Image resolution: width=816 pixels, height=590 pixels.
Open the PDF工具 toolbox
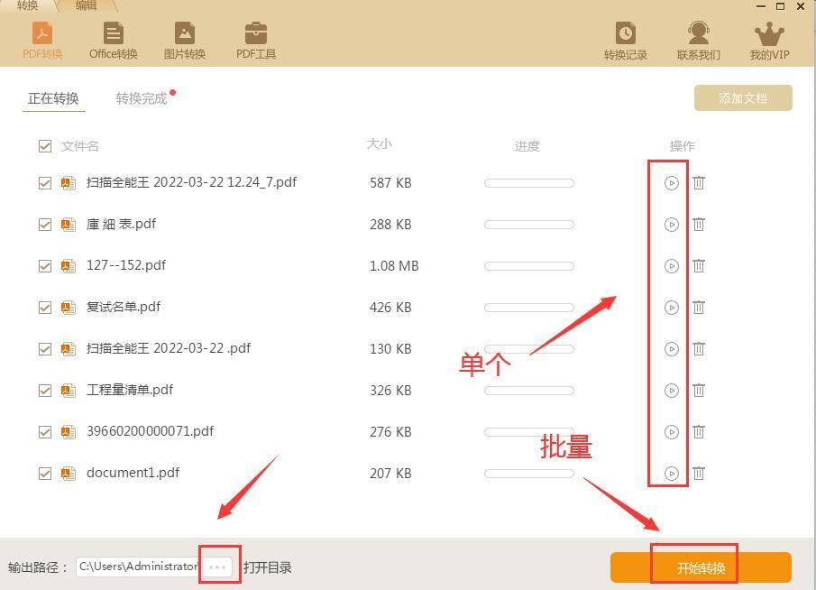[x=255, y=41]
